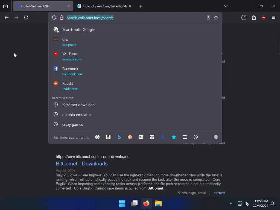Search this time with DuckDuckGo icon
This screenshot has height=210, width=280.
(x=130, y=137)
